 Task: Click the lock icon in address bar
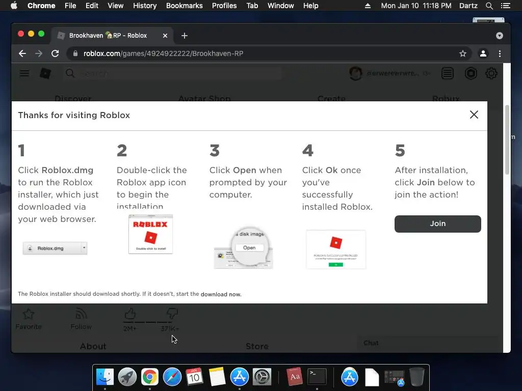pyautogui.click(x=75, y=53)
